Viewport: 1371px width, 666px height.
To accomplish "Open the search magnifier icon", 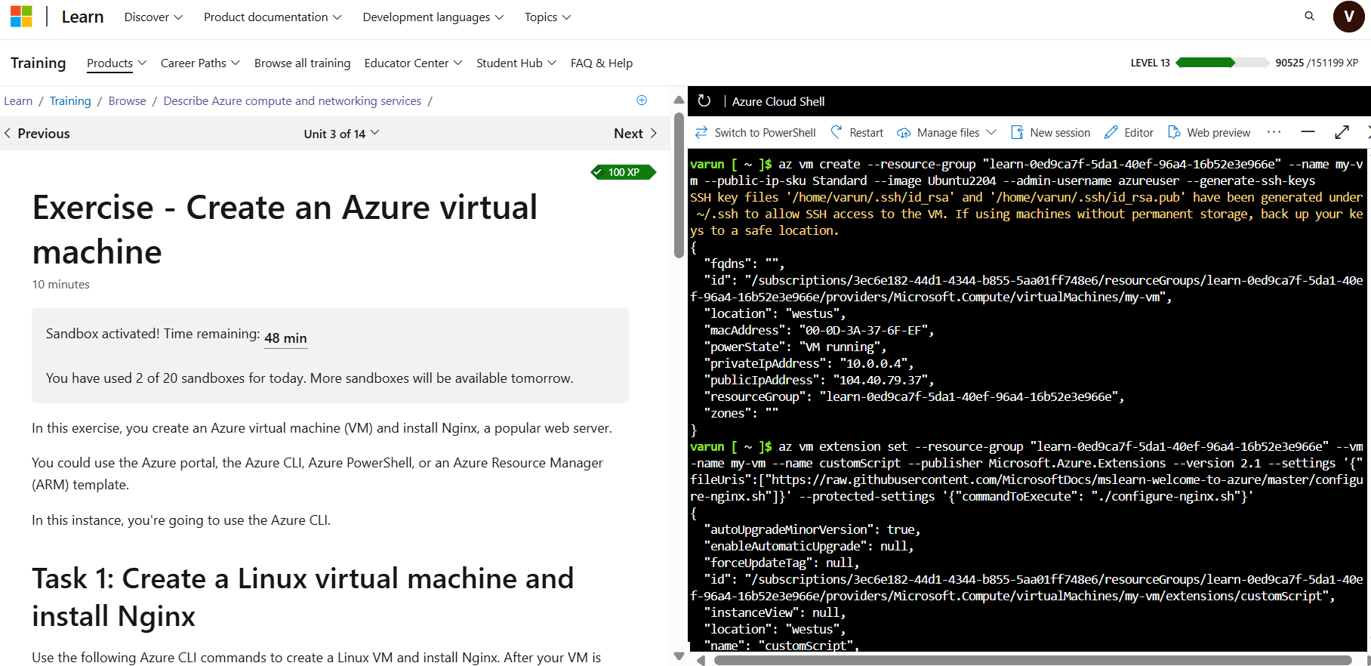I will [x=1310, y=16].
